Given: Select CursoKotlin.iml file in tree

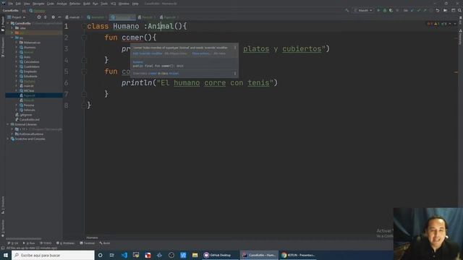Looking at the screenshot, I should [29, 120].
